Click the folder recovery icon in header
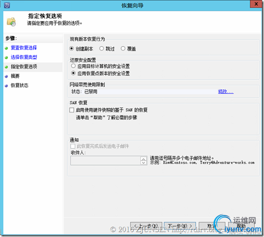 coord(11,22)
